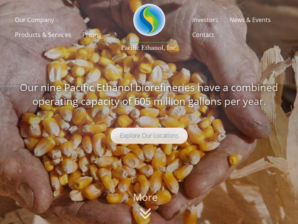Go to the Pricing page
The height and width of the screenshot is (224, 298).
pos(92,35)
